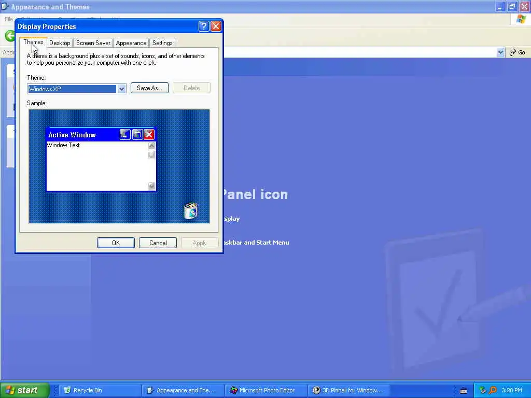531x398 pixels.
Task: Open the File menu in Appearance and Themes
Action: [9, 19]
